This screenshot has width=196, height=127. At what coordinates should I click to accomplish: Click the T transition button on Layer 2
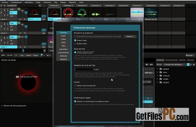44,30
